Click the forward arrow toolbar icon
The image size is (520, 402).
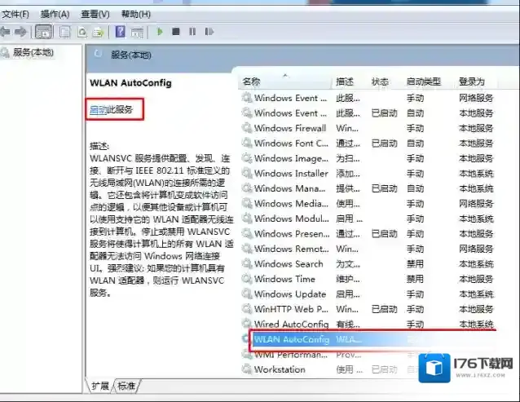(x=20, y=32)
